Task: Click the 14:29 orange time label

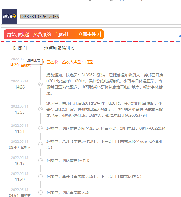Action: pos(14,65)
